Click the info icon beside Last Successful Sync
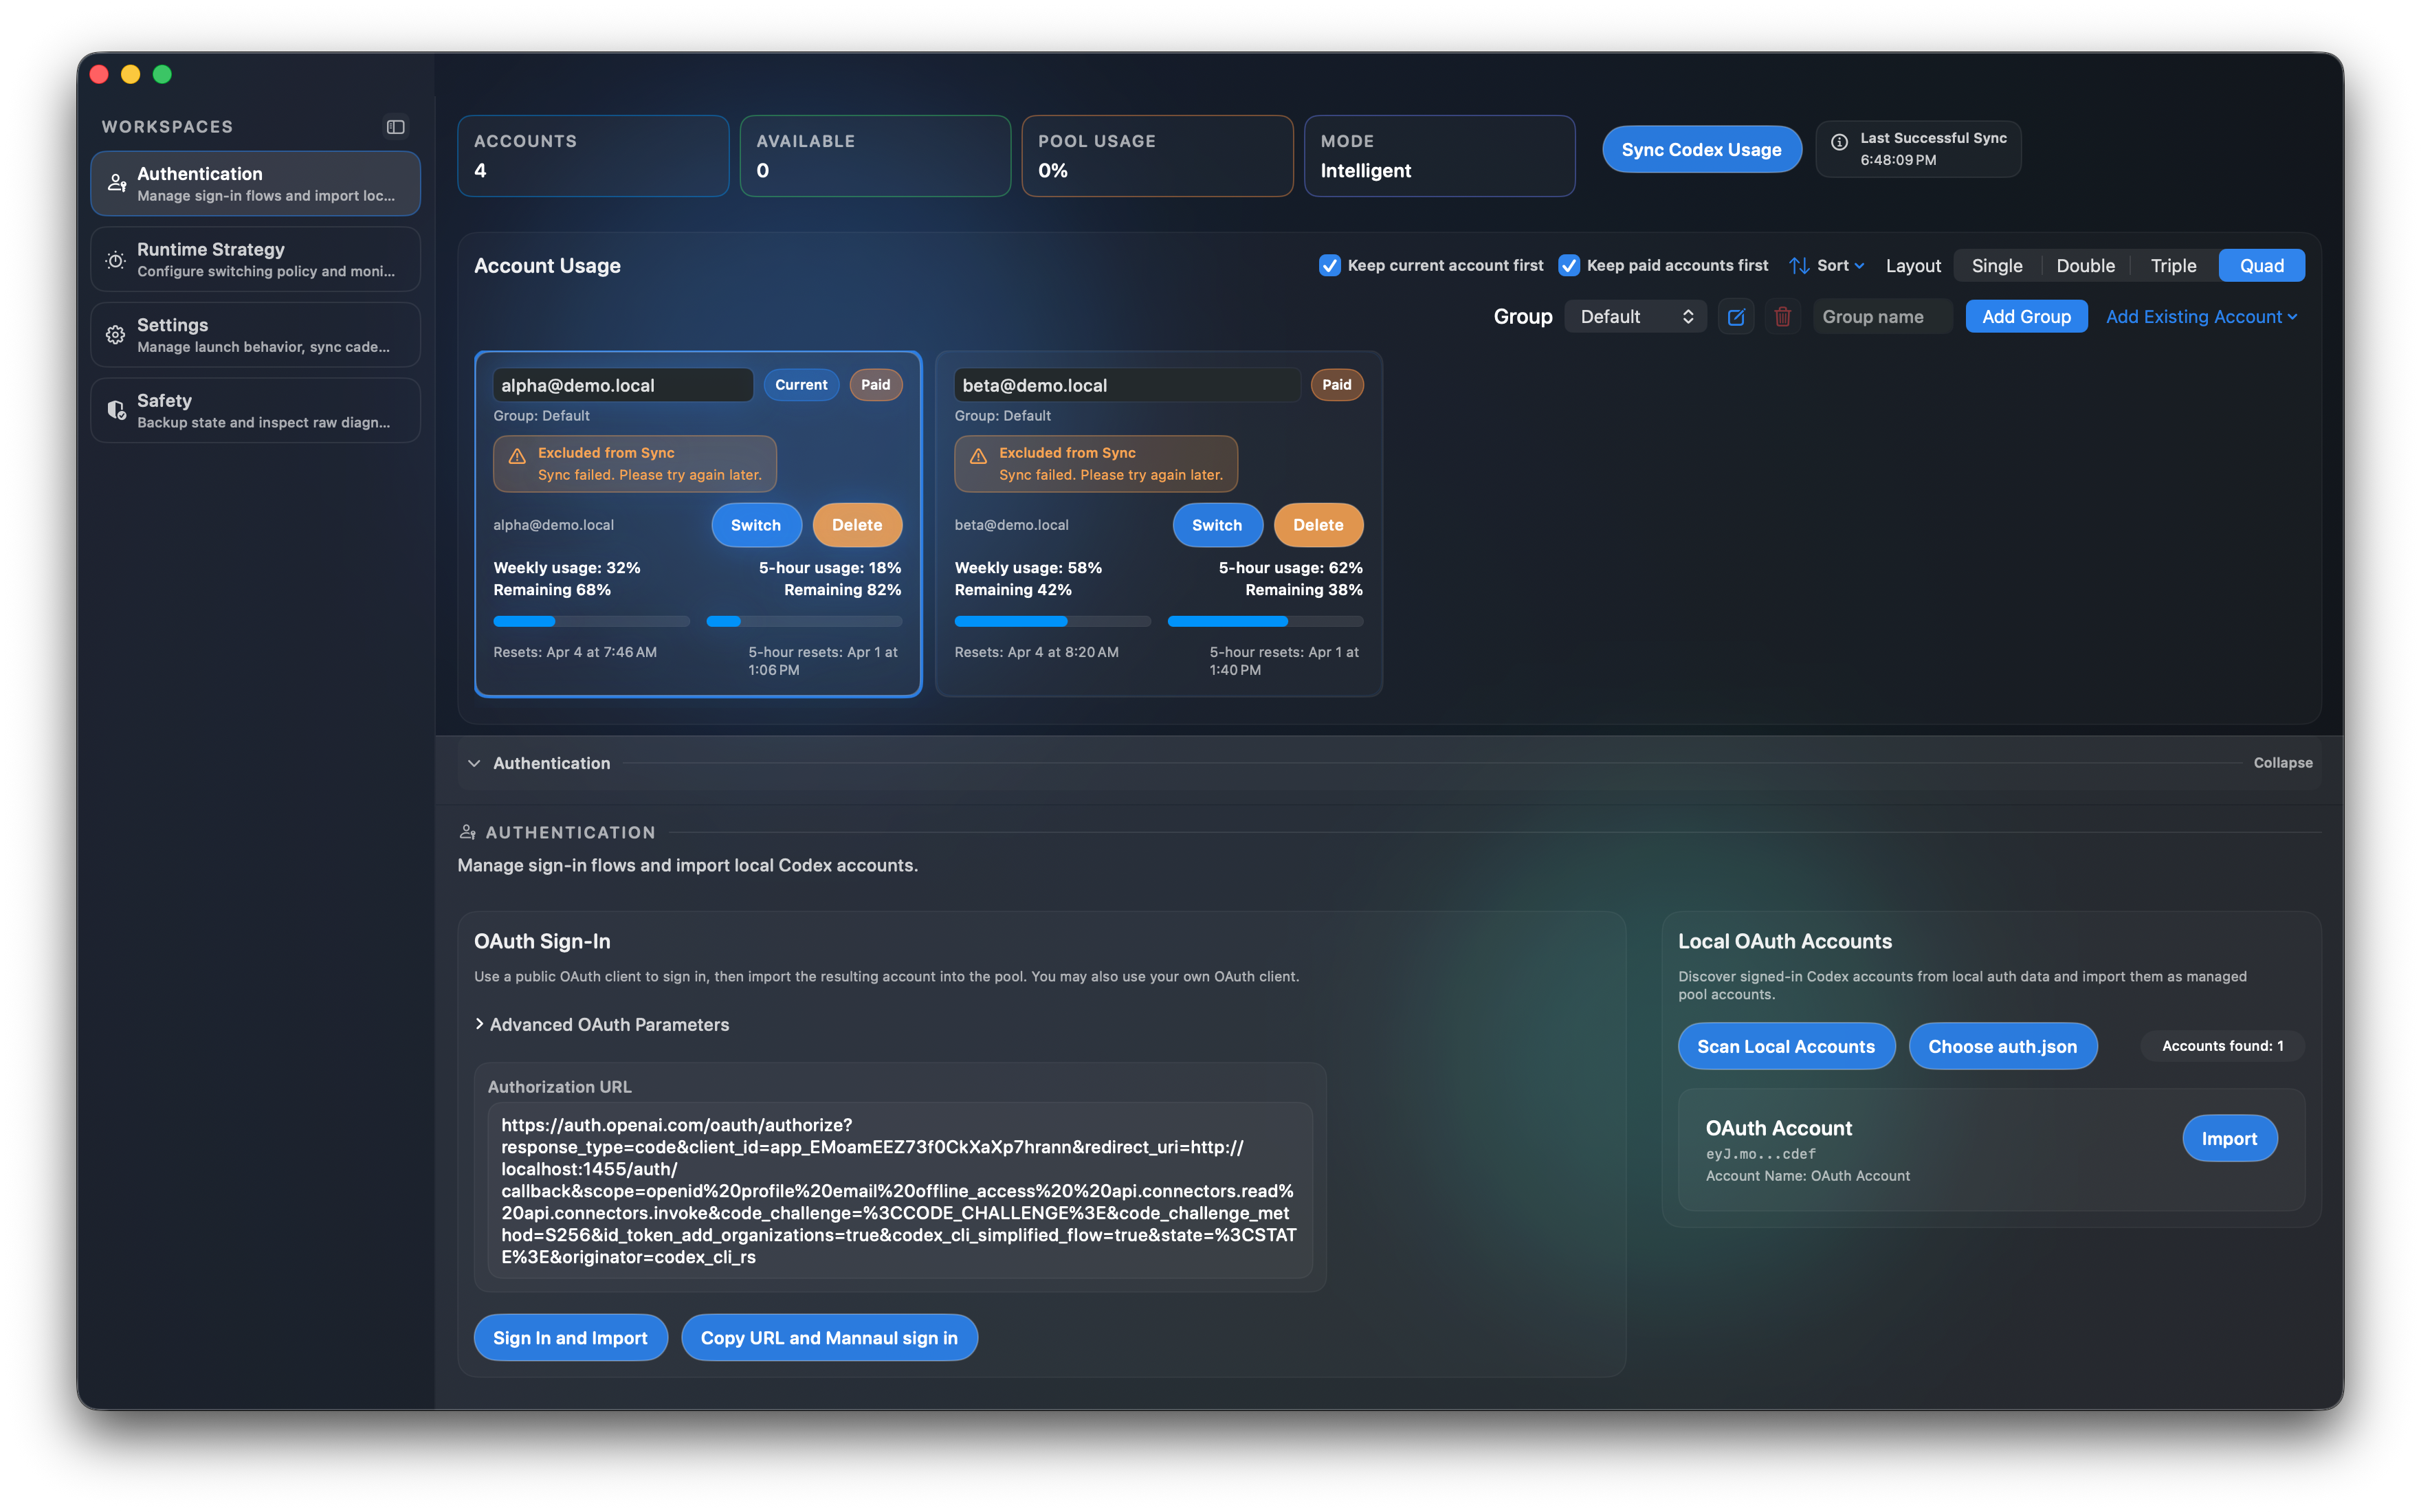The height and width of the screenshot is (1512, 2421). pyautogui.click(x=1839, y=142)
